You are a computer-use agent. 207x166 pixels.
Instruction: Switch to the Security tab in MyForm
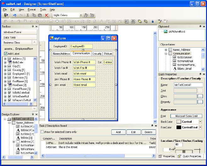(x=97, y=54)
